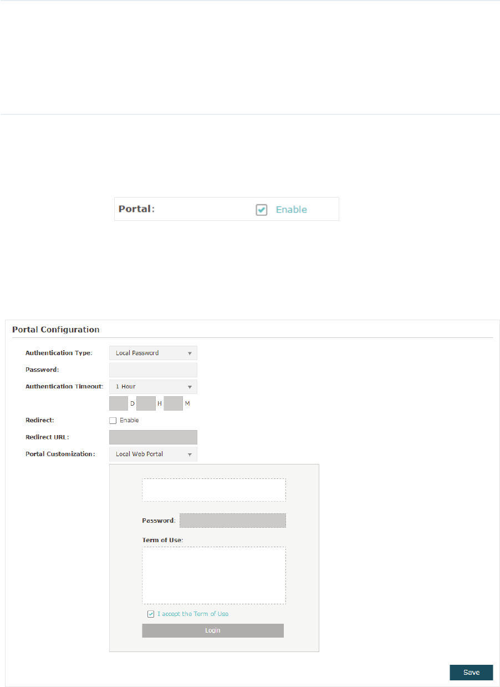Click the gray Login button
The image size is (500, 687).
(213, 630)
